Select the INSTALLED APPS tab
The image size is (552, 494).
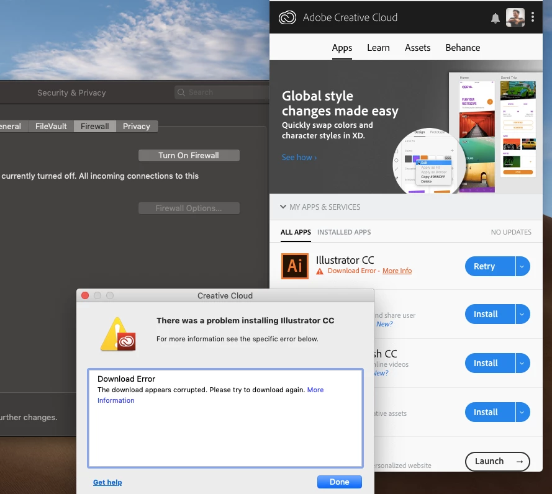tap(344, 232)
